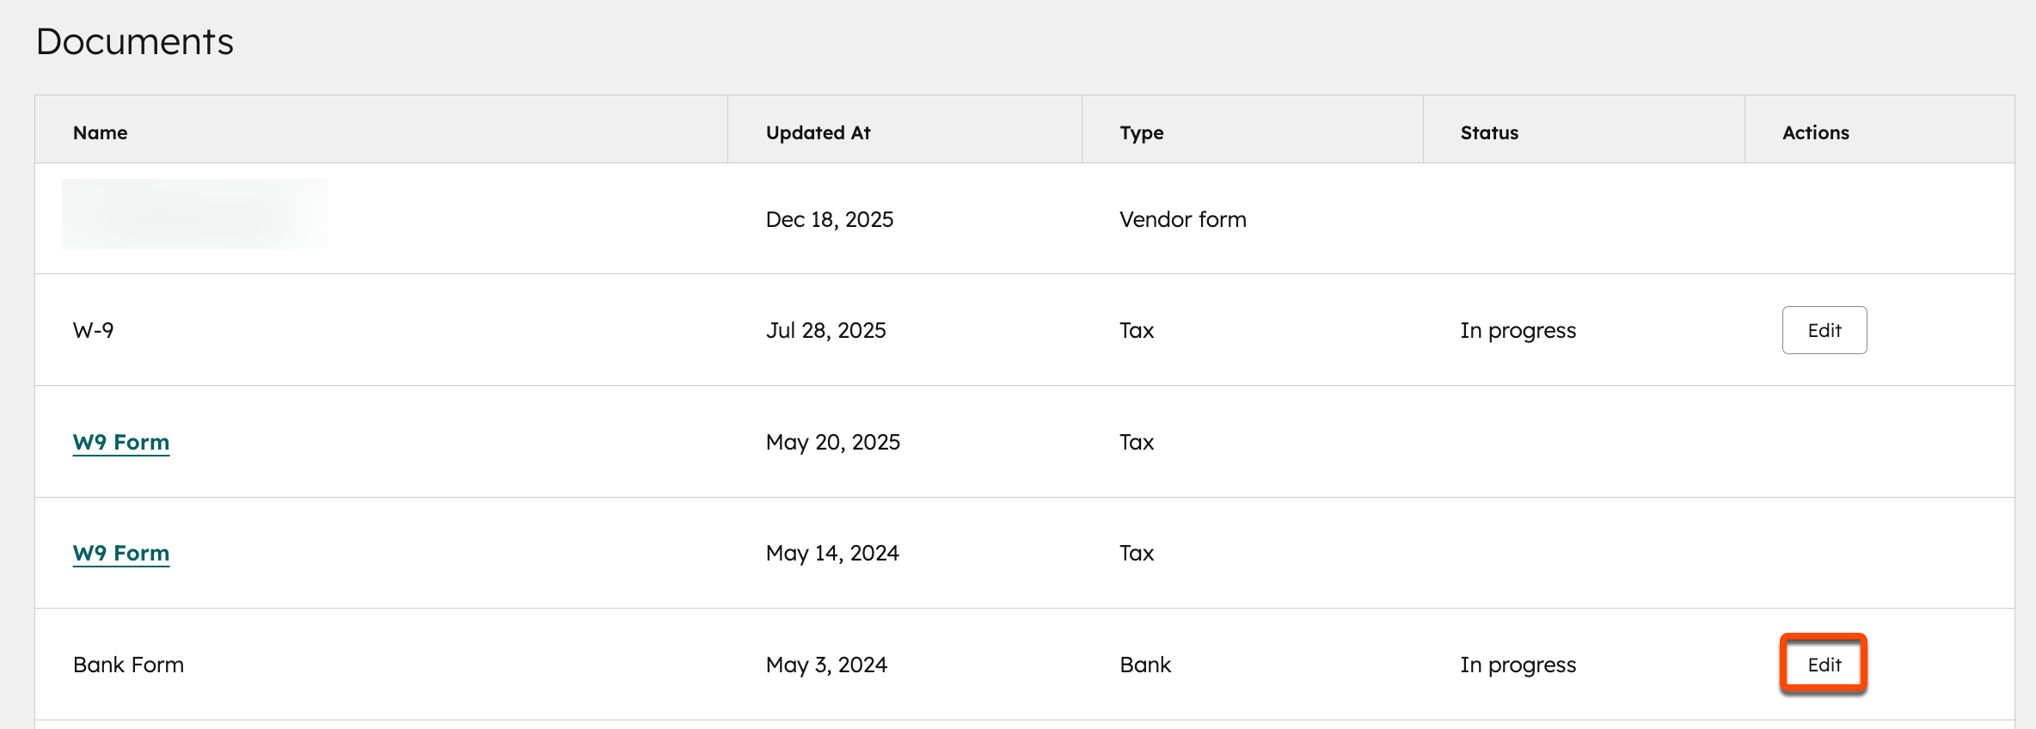This screenshot has width=2036, height=729.
Task: Click the highlighted Edit button for Bank Form
Action: pos(1824,664)
